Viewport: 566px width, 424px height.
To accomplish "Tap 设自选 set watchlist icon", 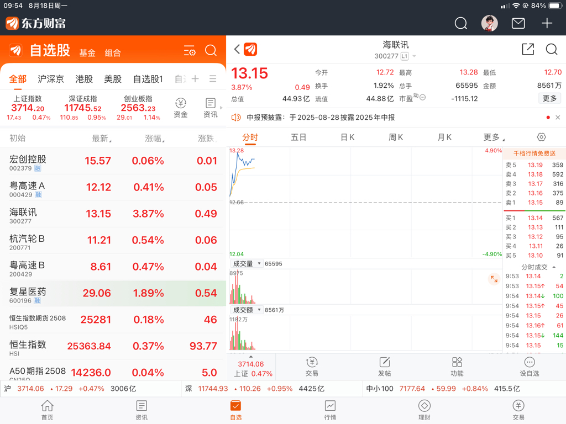I will (530, 367).
